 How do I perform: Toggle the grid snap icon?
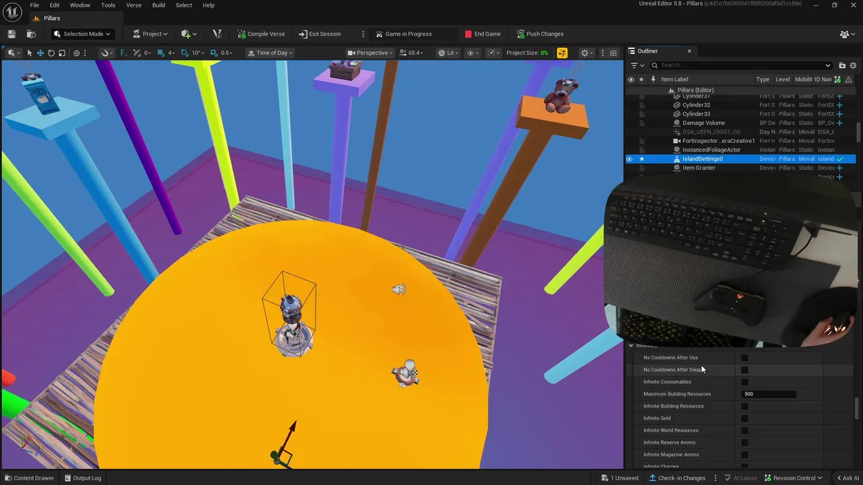(x=161, y=53)
